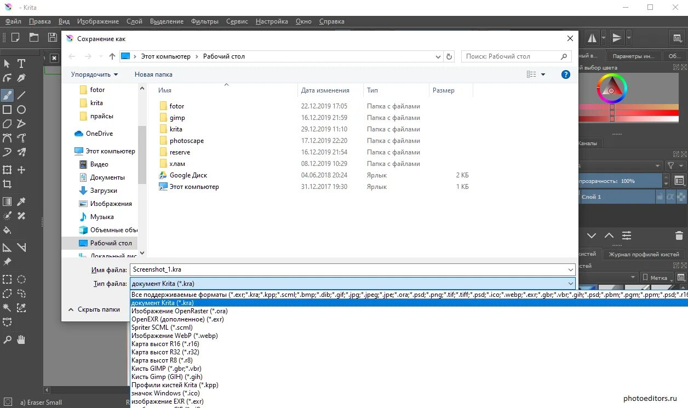Select the Ellipse shape tool
Screen dimensions: 688x408
(21, 110)
